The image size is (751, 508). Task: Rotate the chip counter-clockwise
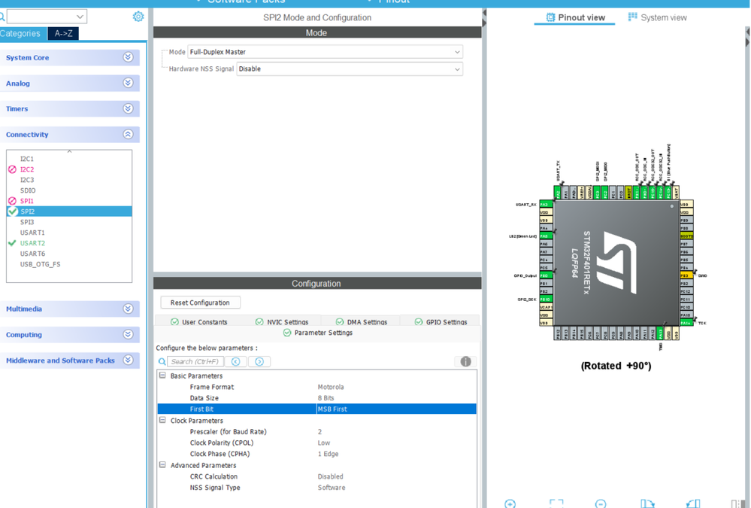[693, 503]
